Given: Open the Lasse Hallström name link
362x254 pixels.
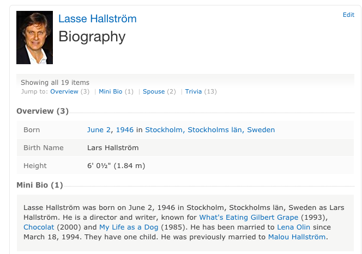Looking at the screenshot, I should (x=98, y=19).
